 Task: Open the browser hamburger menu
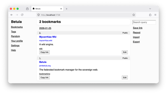155,15
